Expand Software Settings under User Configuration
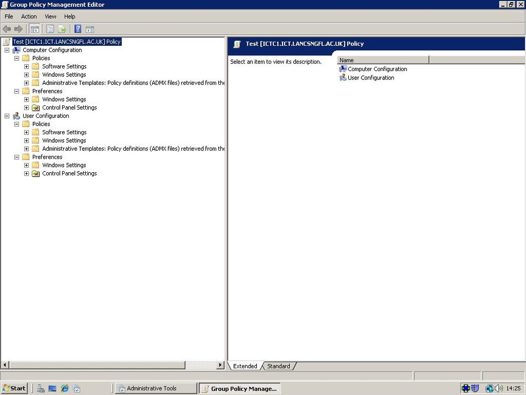This screenshot has width=526, height=395. point(26,132)
